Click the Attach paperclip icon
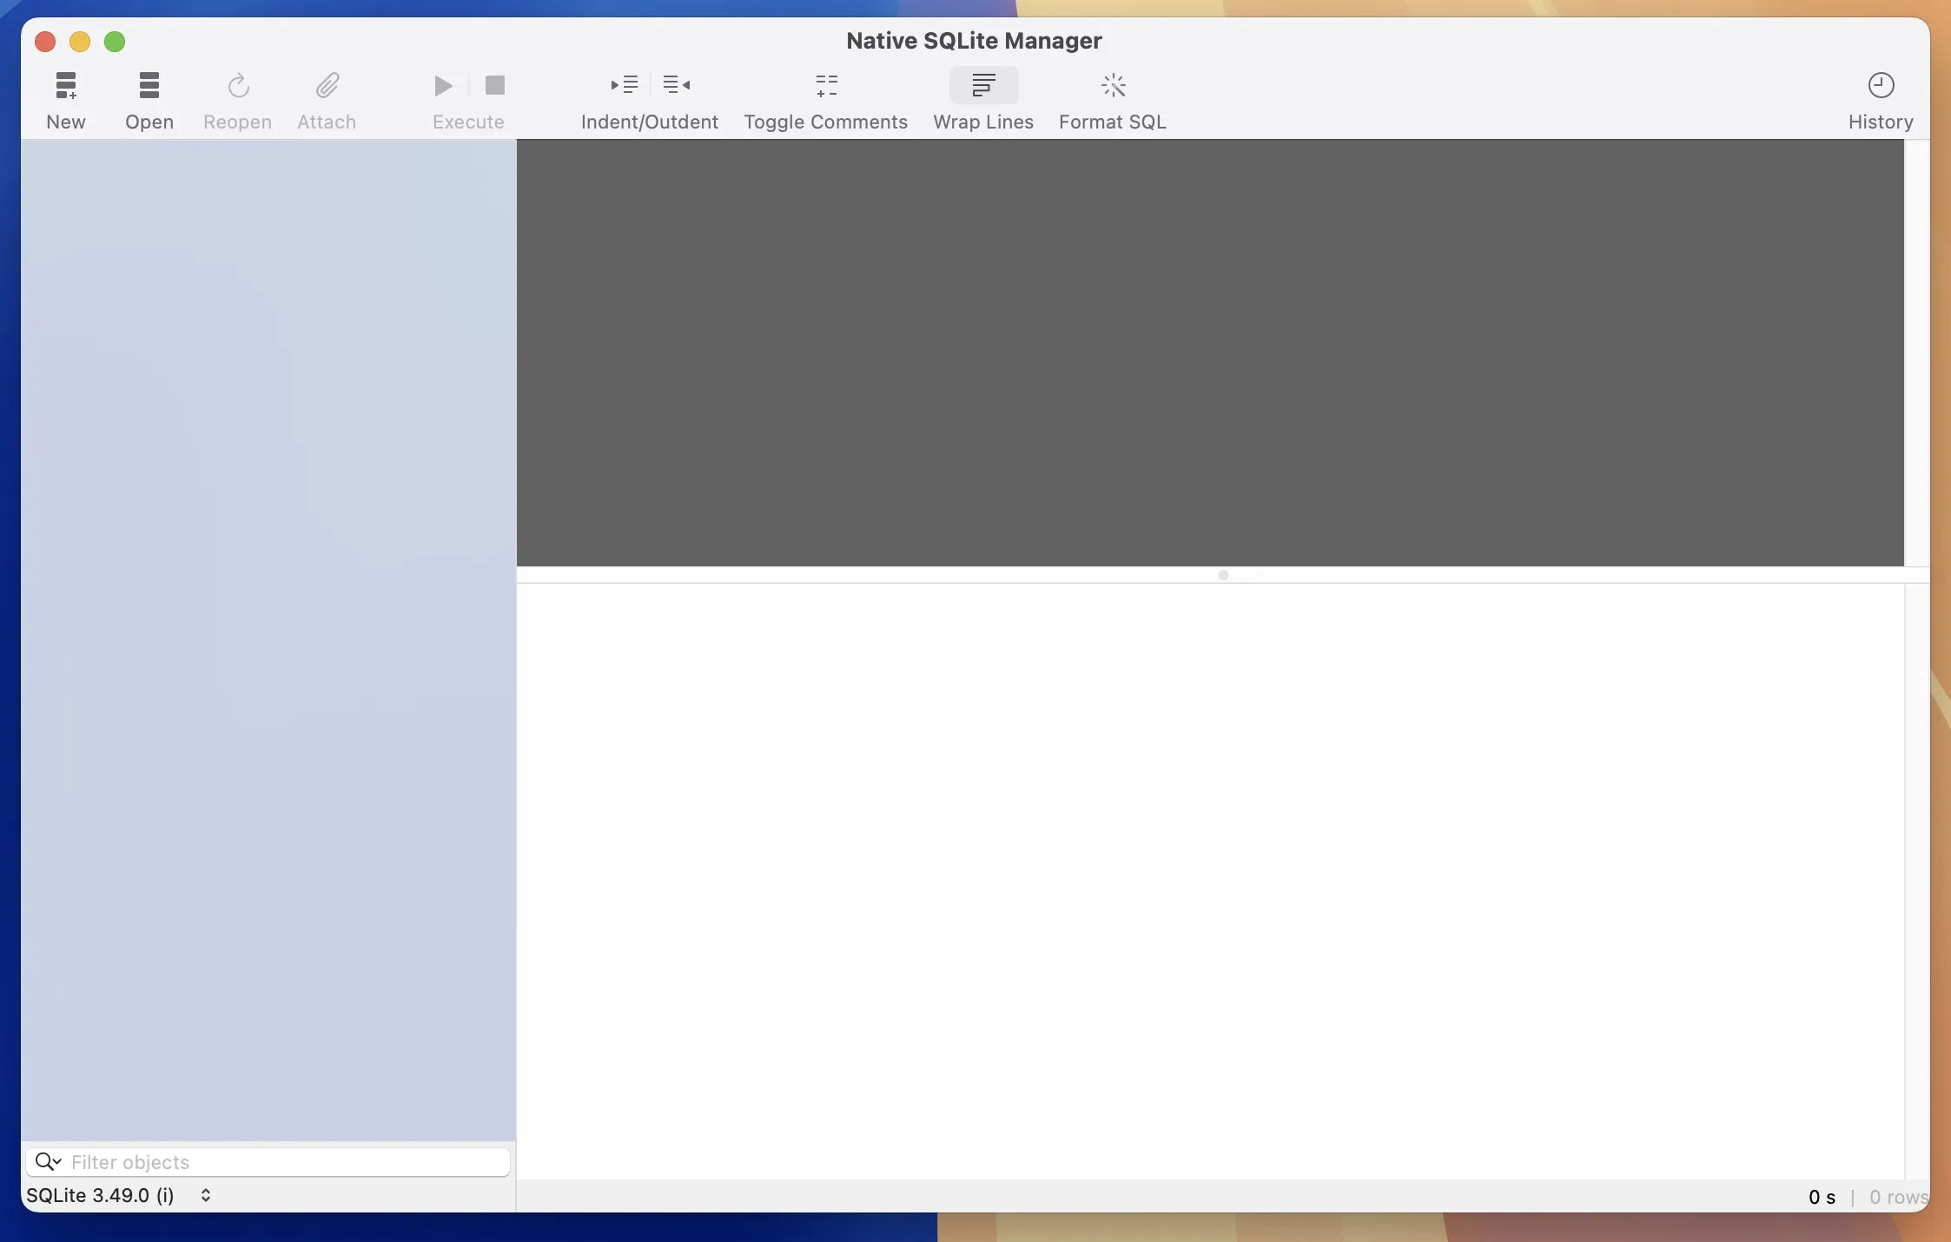 [x=327, y=86]
